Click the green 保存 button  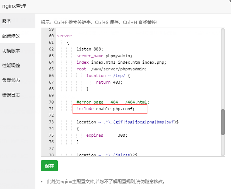[x=49, y=166]
